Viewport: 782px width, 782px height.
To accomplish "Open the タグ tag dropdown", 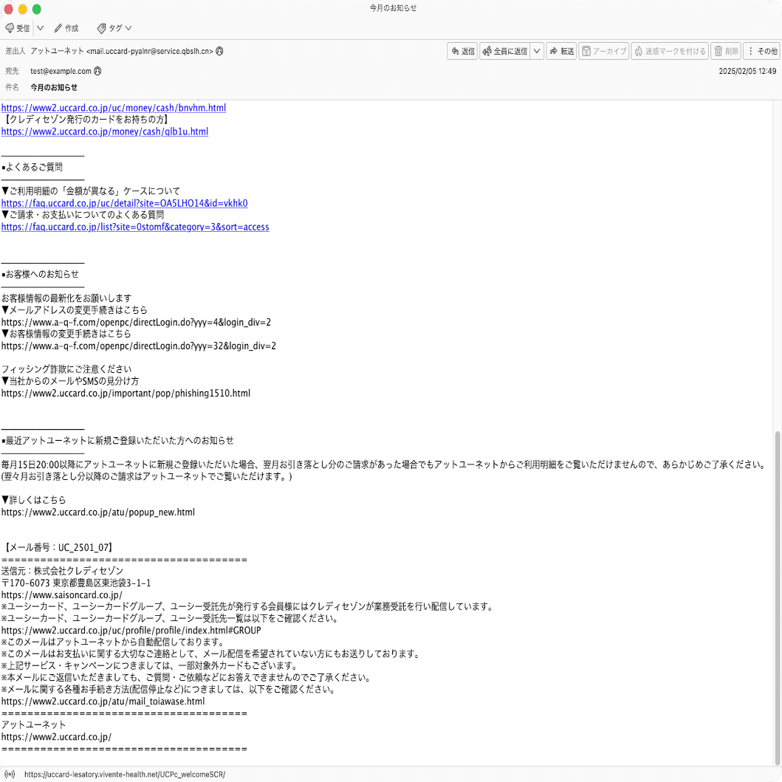I will (114, 28).
